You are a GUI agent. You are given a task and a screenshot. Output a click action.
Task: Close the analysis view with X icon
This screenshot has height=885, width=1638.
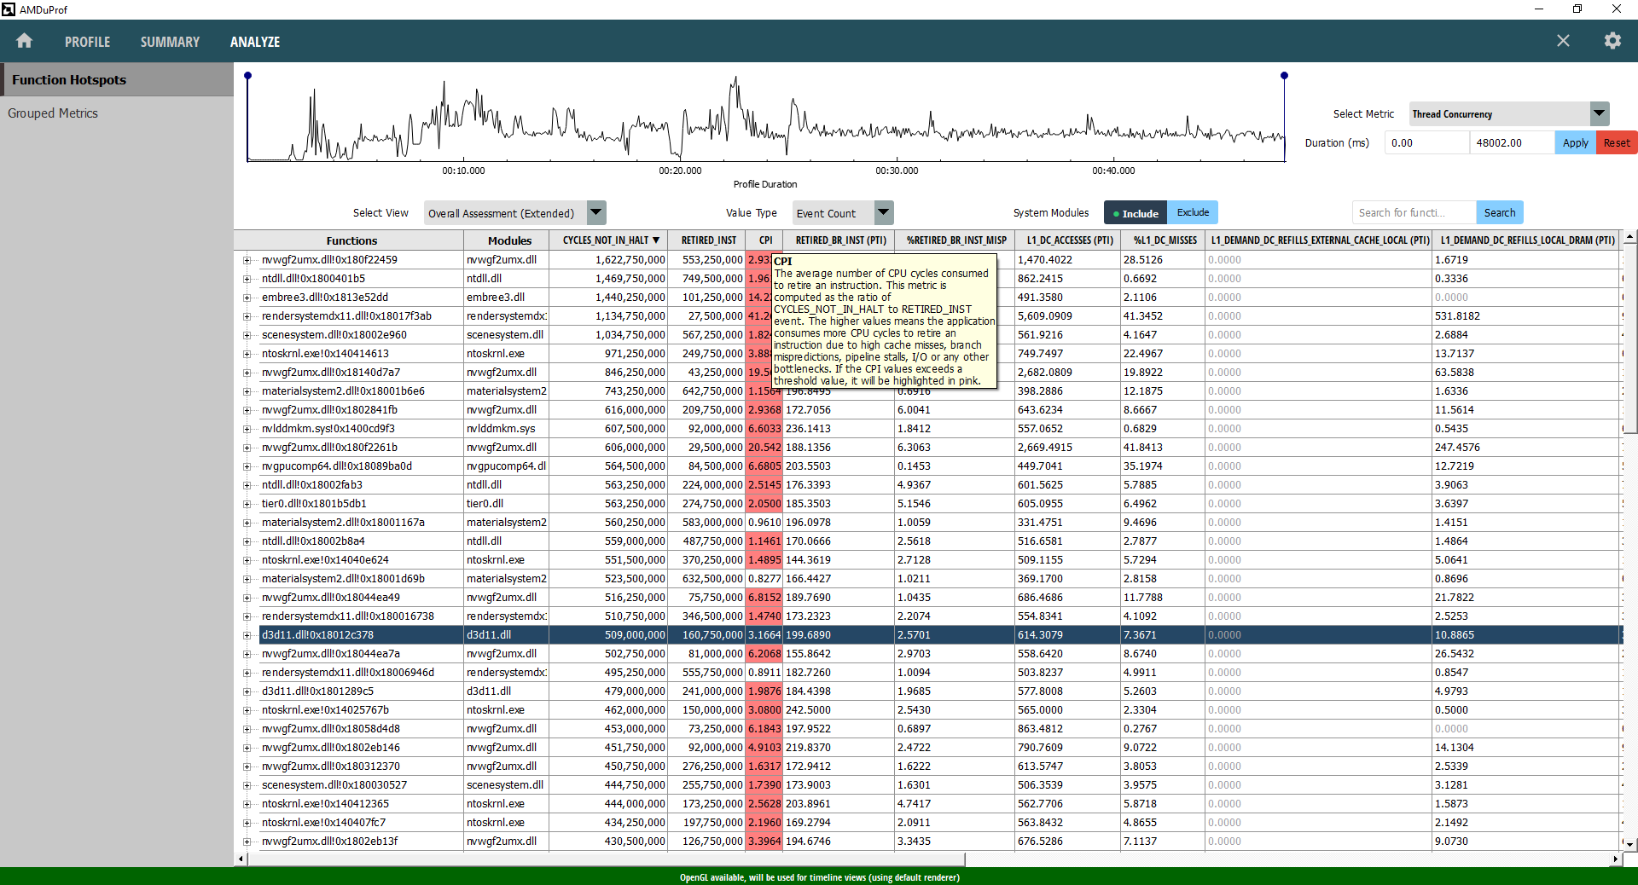click(1563, 41)
